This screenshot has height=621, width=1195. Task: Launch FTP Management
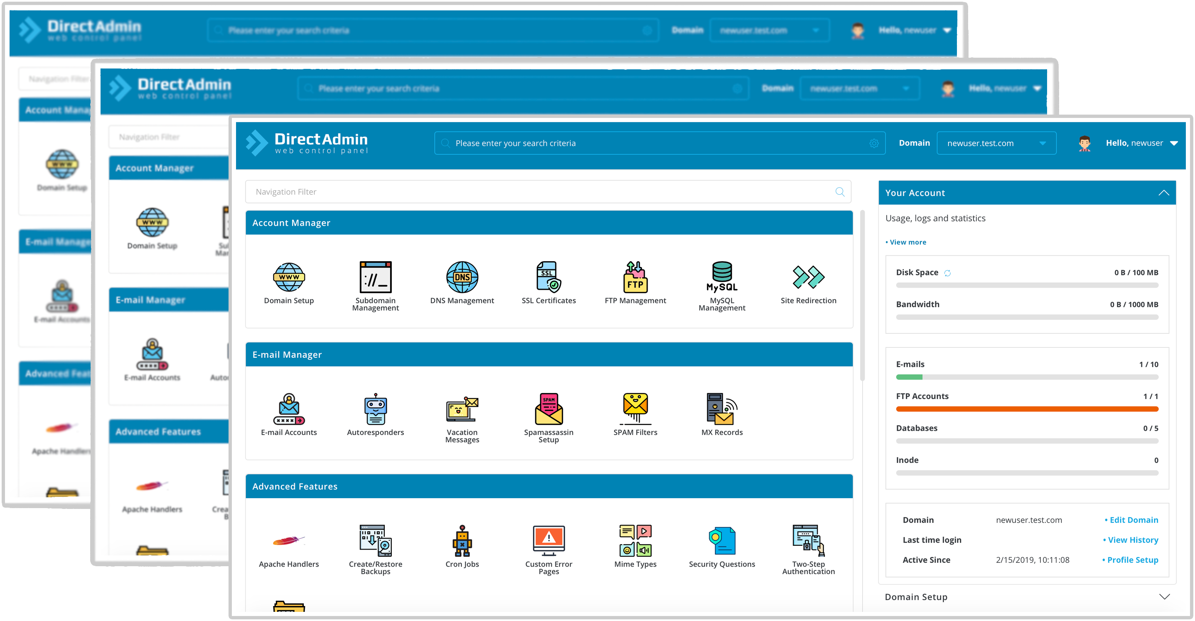point(634,278)
